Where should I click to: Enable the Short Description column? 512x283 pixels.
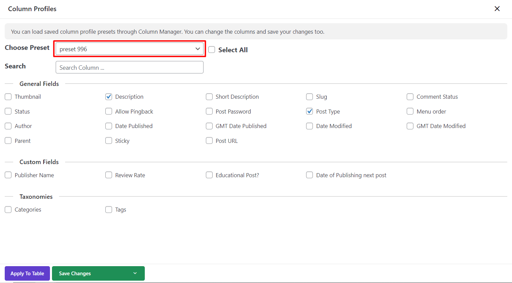tap(209, 97)
